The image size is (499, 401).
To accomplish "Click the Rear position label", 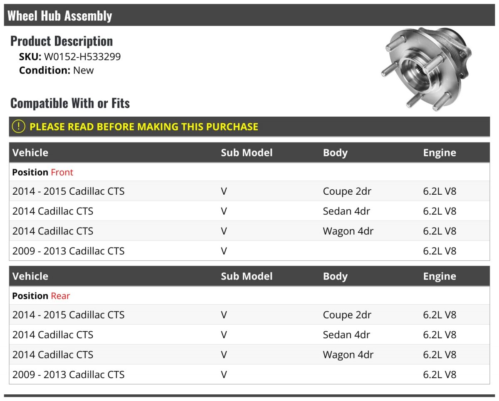I will pyautogui.click(x=60, y=296).
